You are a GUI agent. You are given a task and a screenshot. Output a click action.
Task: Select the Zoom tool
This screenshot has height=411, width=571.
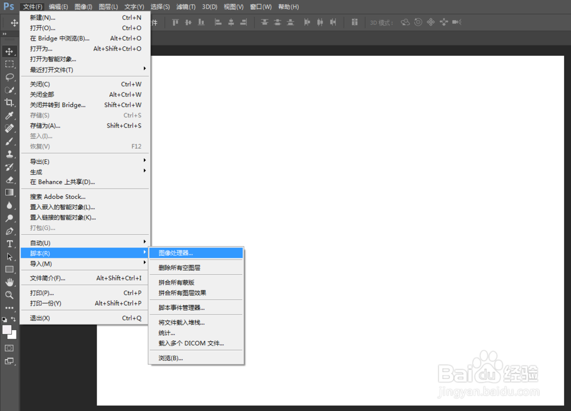click(x=10, y=295)
